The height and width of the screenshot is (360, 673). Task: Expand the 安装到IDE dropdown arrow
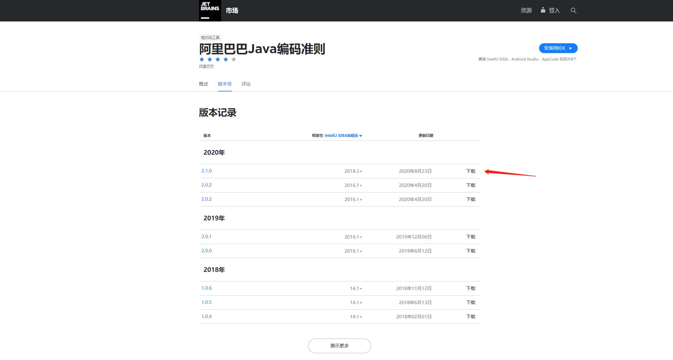(x=570, y=48)
